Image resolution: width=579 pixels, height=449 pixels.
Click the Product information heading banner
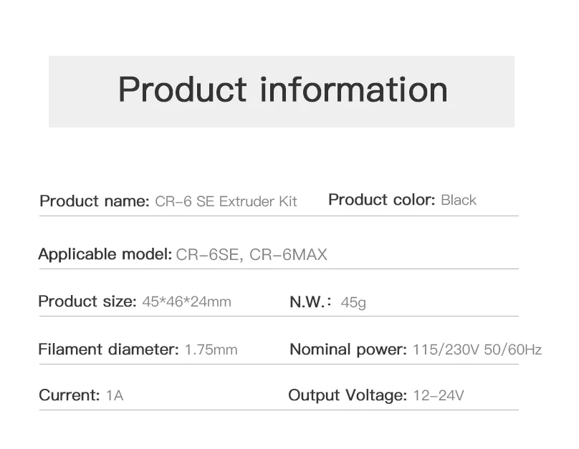click(x=282, y=92)
